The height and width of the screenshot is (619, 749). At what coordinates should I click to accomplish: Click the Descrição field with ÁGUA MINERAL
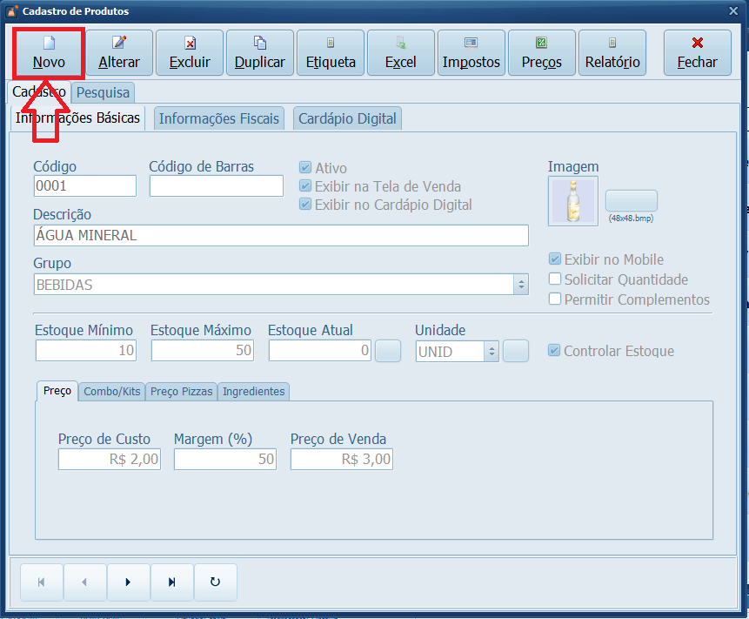[280, 236]
